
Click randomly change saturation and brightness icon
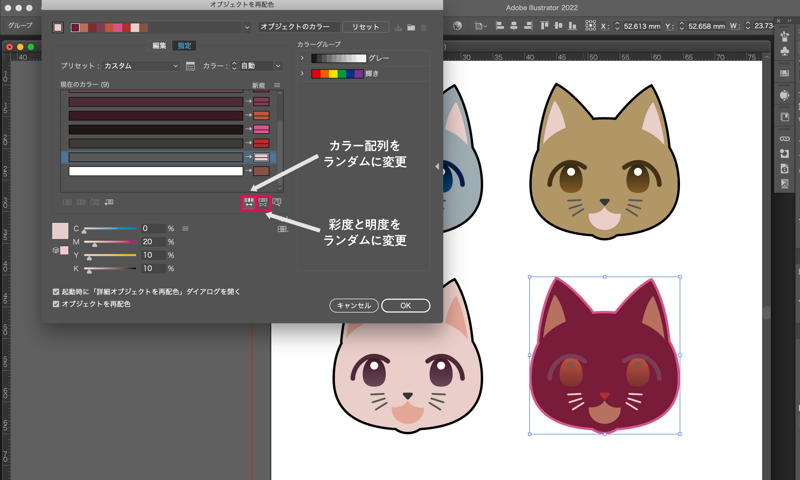tap(263, 202)
